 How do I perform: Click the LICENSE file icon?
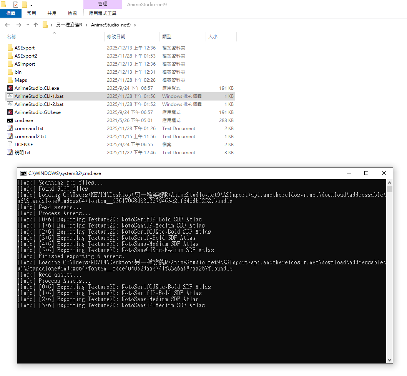[10, 145]
